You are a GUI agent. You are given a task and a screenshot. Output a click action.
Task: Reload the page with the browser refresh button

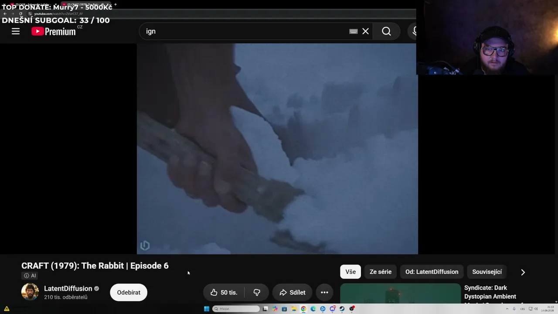[20, 14]
